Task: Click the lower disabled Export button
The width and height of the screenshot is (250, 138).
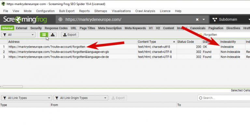Action: [118, 98]
